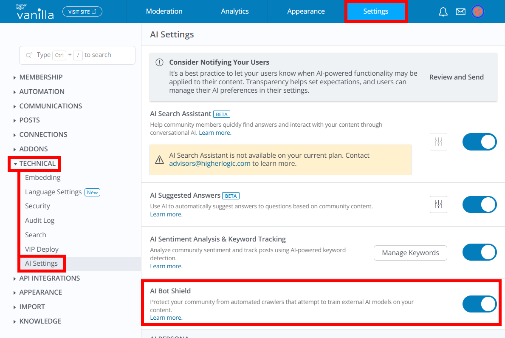This screenshot has width=505, height=338.
Task: Click the AI Settings page heading
Action: (x=172, y=34)
